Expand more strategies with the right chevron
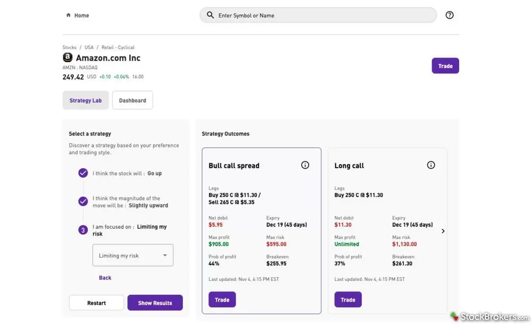Viewport: 532px width, 324px height. point(443,231)
